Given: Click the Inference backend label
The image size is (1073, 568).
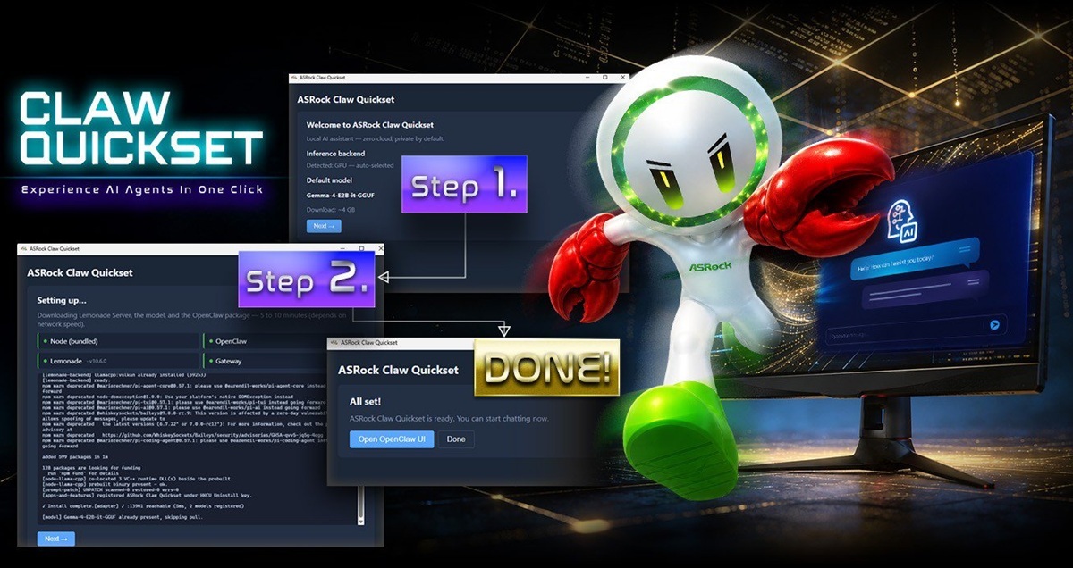Looking at the screenshot, I should [335, 154].
